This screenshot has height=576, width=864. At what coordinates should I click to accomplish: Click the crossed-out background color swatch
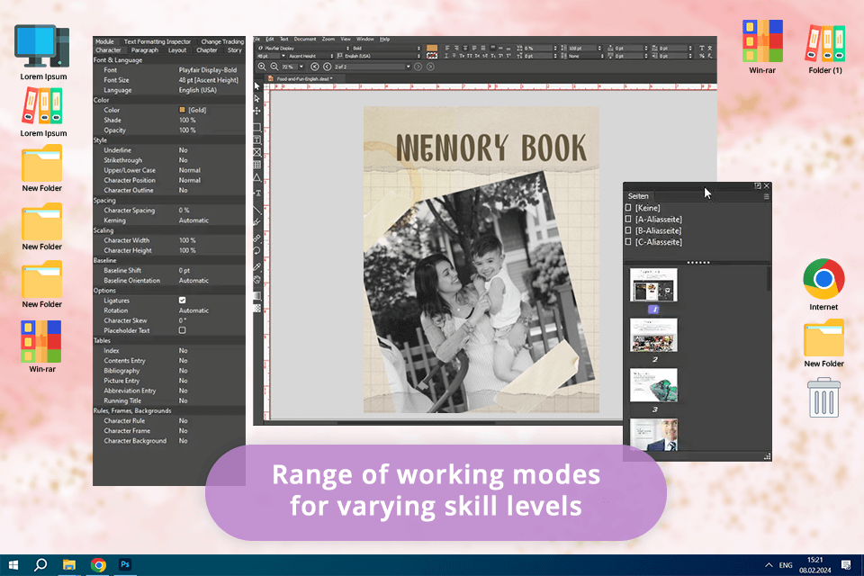pyautogui.click(x=432, y=56)
